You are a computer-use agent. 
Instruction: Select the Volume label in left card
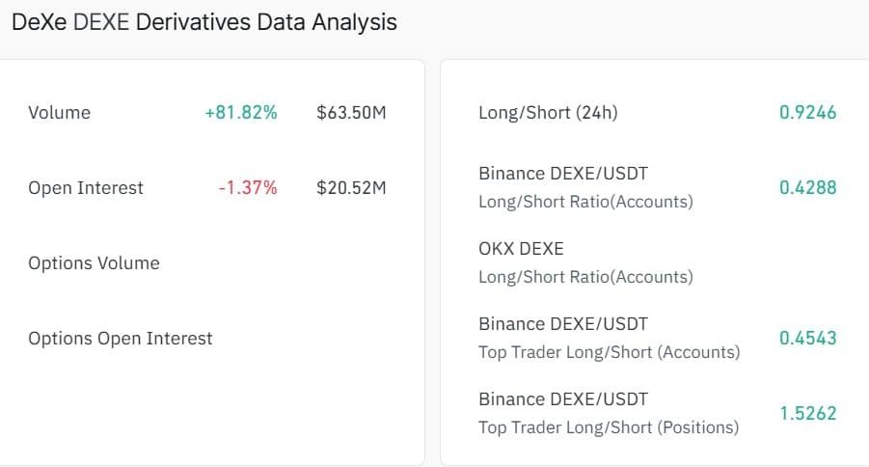[60, 113]
